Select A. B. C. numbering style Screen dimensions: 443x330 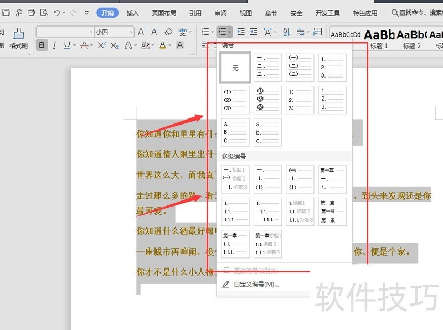[235, 132]
